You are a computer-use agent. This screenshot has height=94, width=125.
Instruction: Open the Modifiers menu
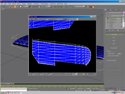[30, 4]
